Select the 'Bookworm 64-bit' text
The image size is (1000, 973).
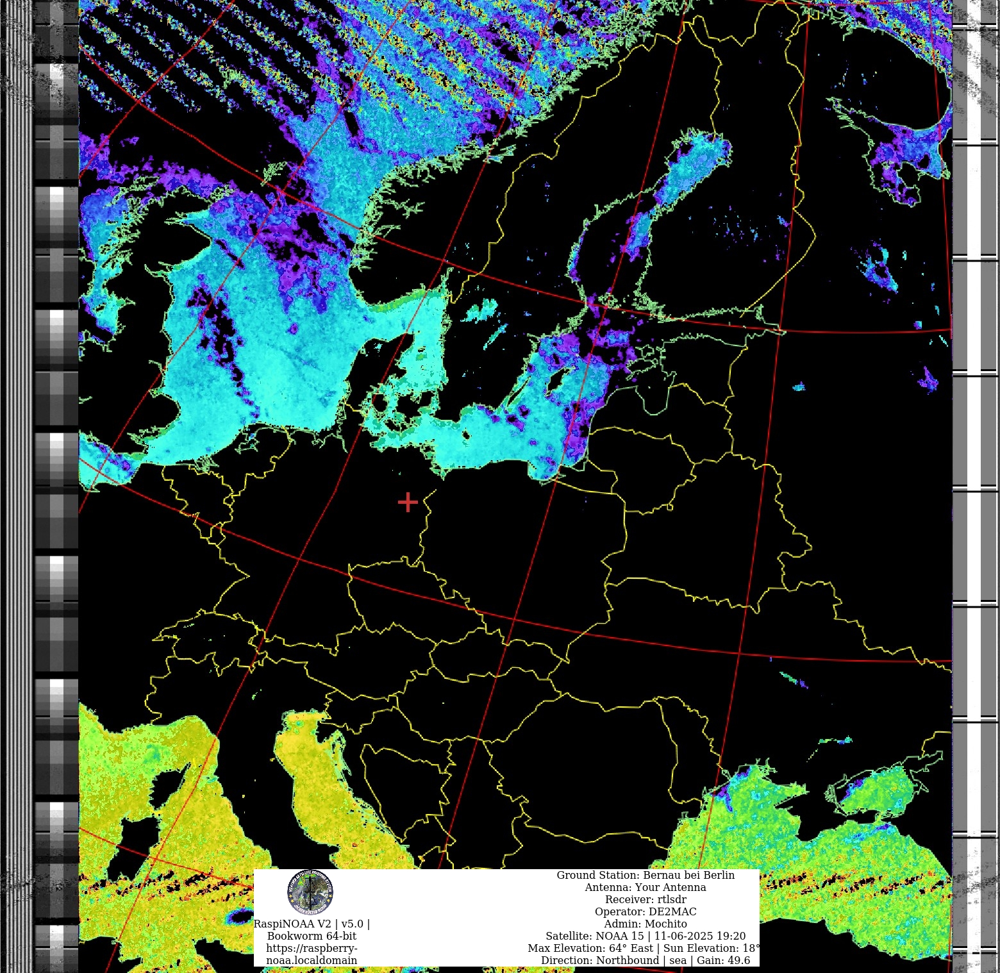[x=312, y=936]
